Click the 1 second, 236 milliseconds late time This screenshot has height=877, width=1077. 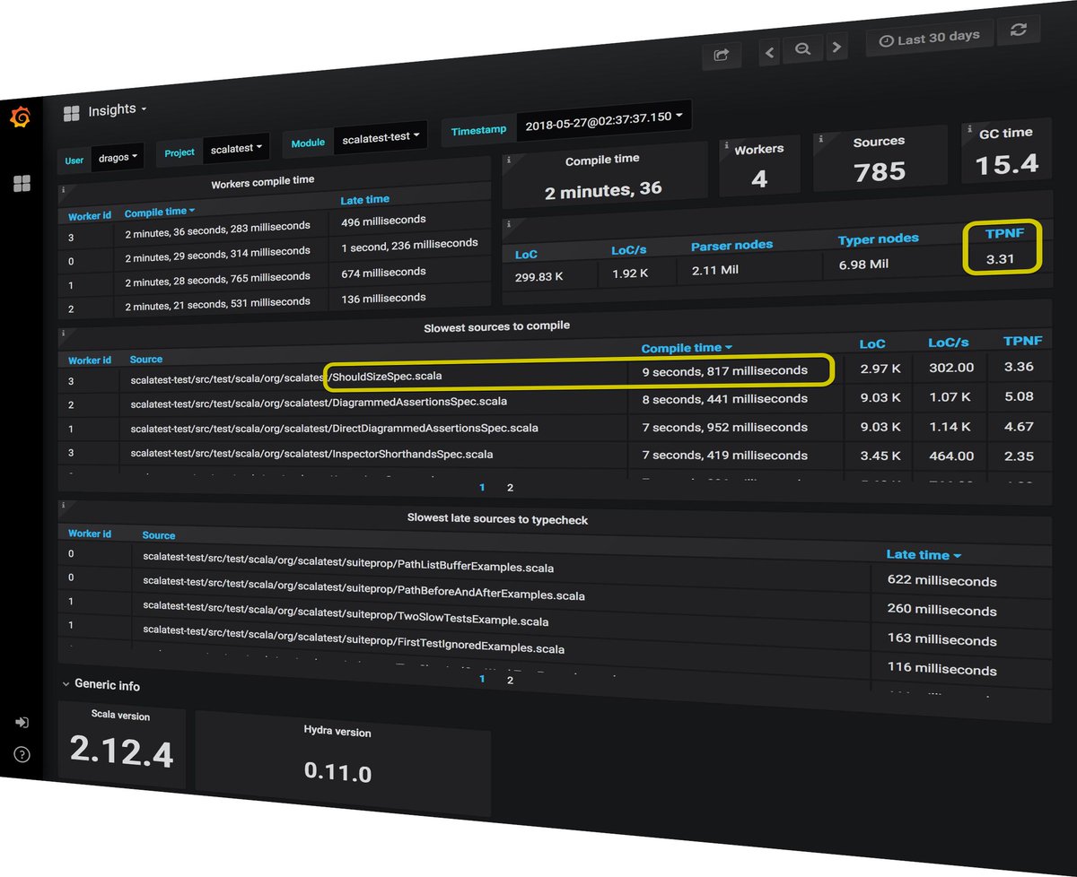coord(409,245)
